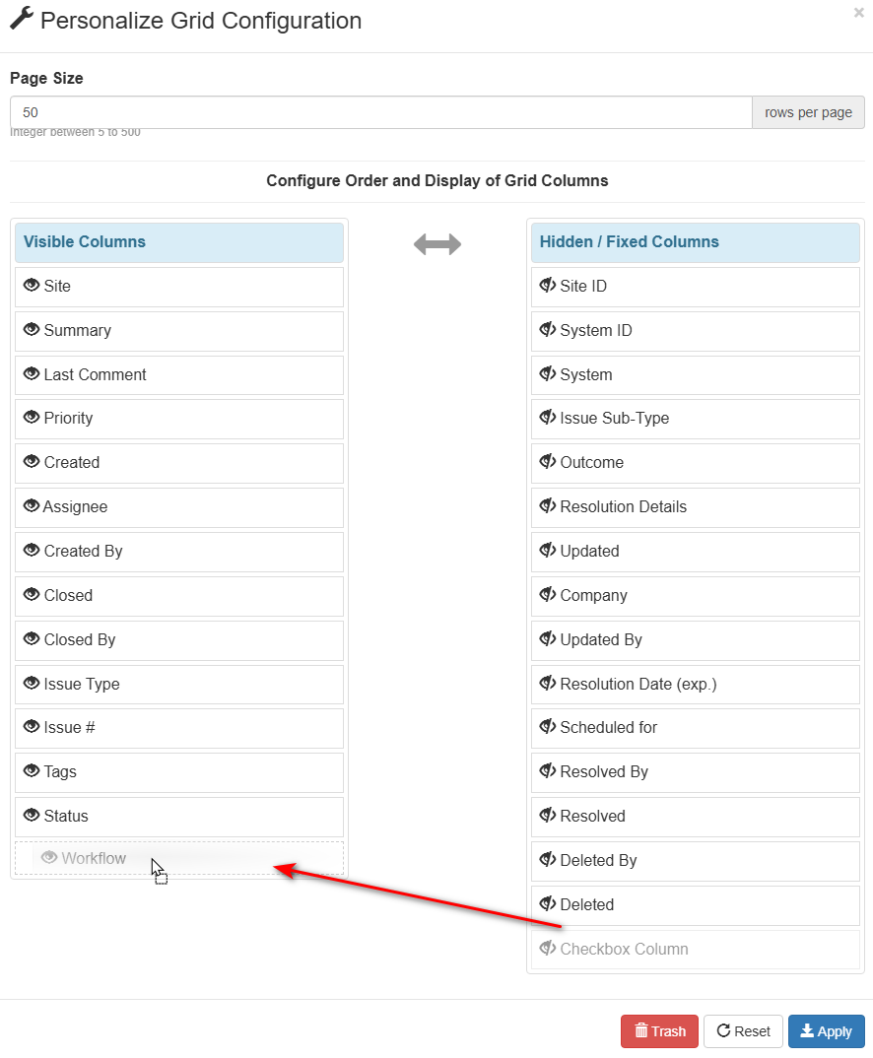Click the wrench icon in the title
The width and height of the screenshot is (873, 1058).
pyautogui.click(x=22, y=20)
